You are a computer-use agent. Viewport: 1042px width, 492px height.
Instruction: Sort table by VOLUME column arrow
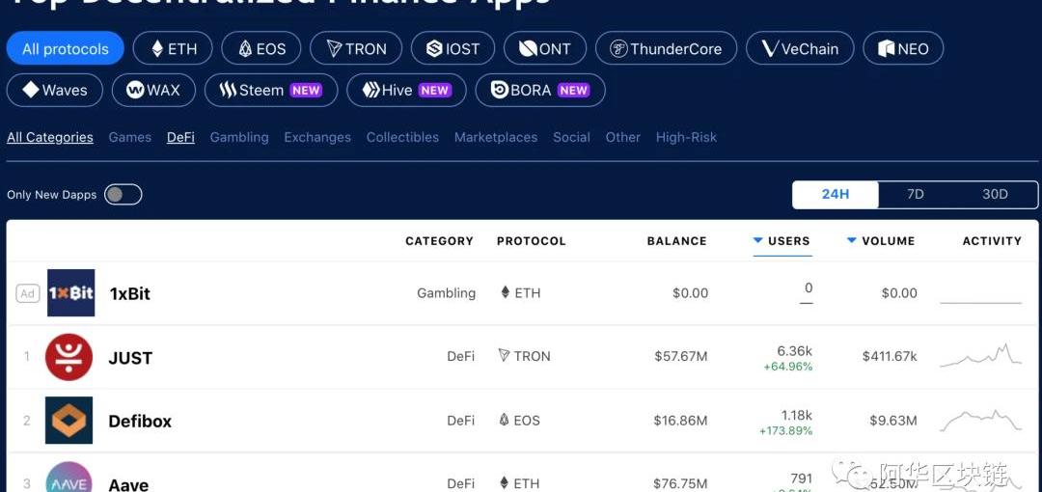coord(852,241)
